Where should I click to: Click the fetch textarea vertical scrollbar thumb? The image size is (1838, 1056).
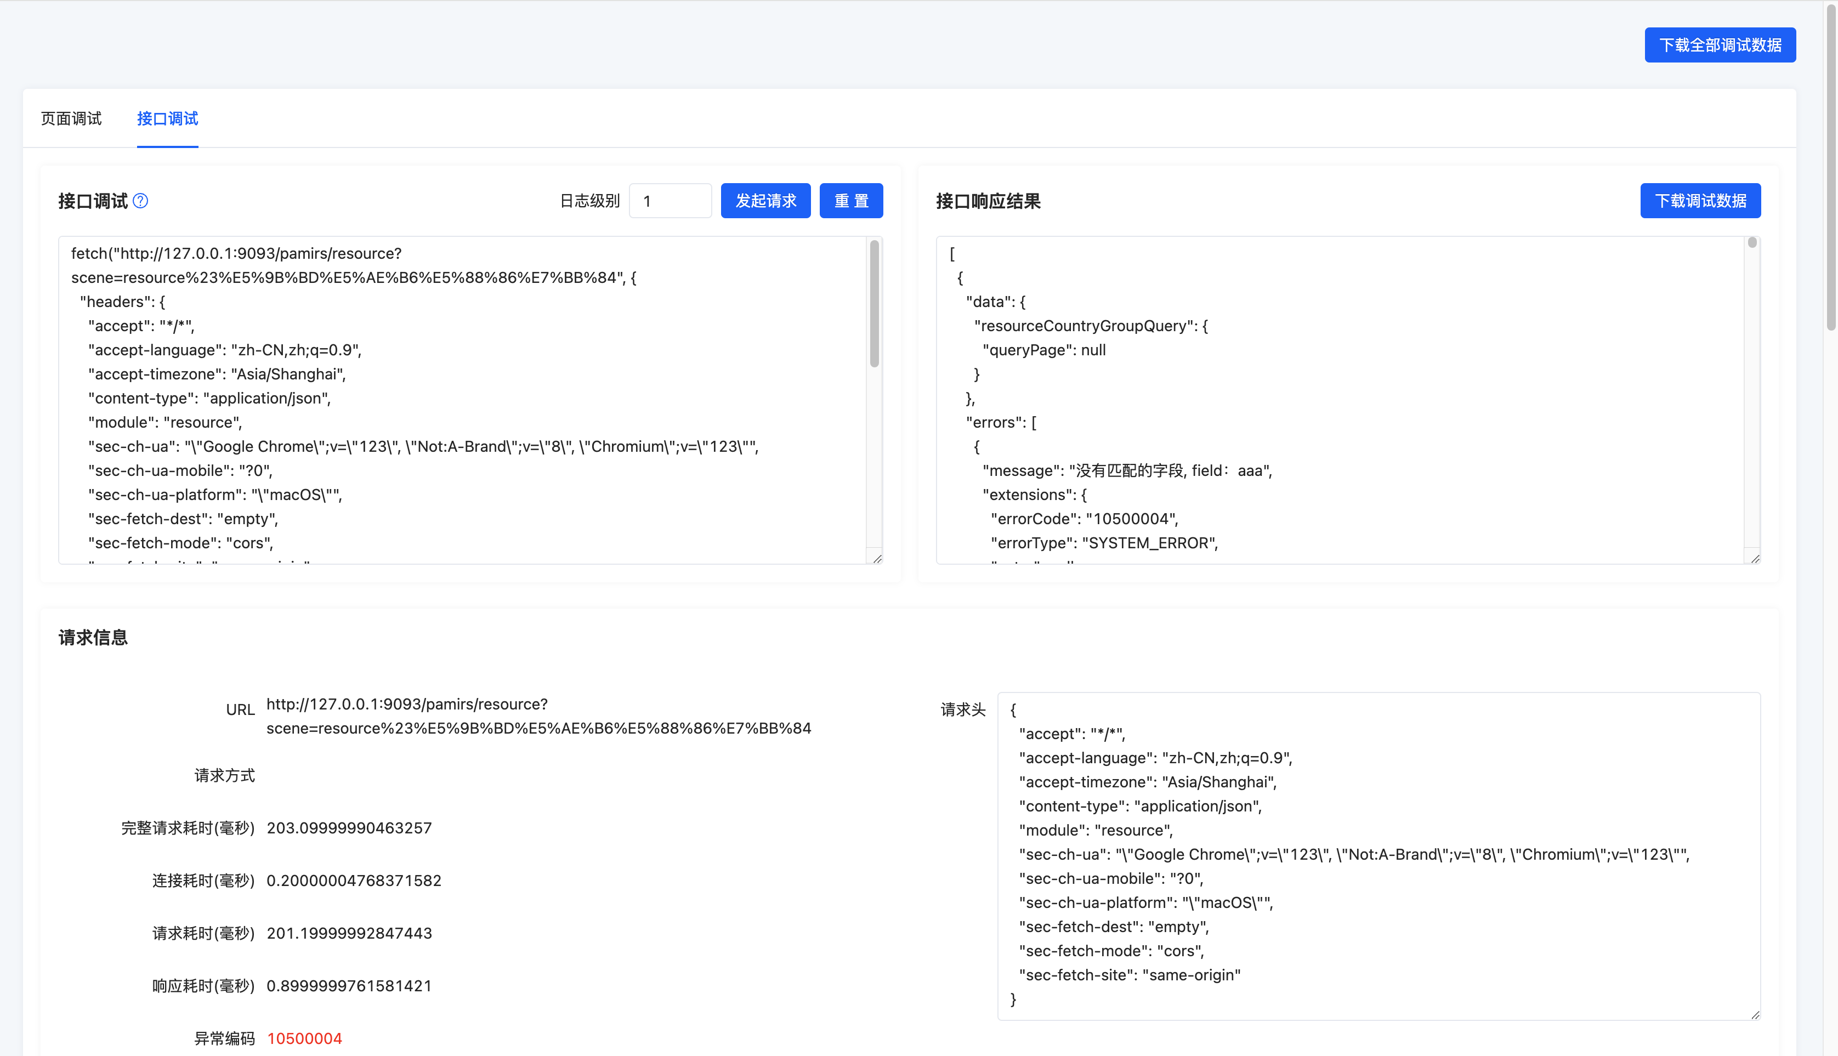pos(874,305)
